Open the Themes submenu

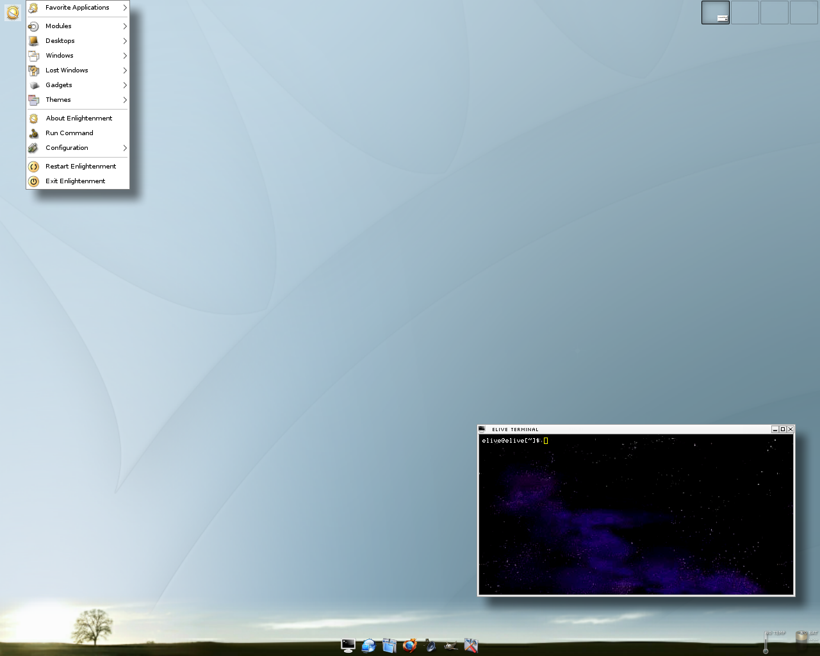coord(78,100)
